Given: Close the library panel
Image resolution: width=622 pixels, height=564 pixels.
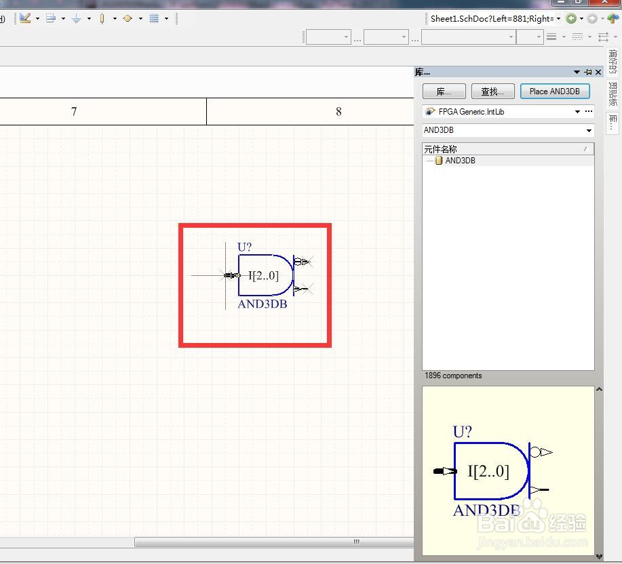Looking at the screenshot, I should (x=598, y=72).
